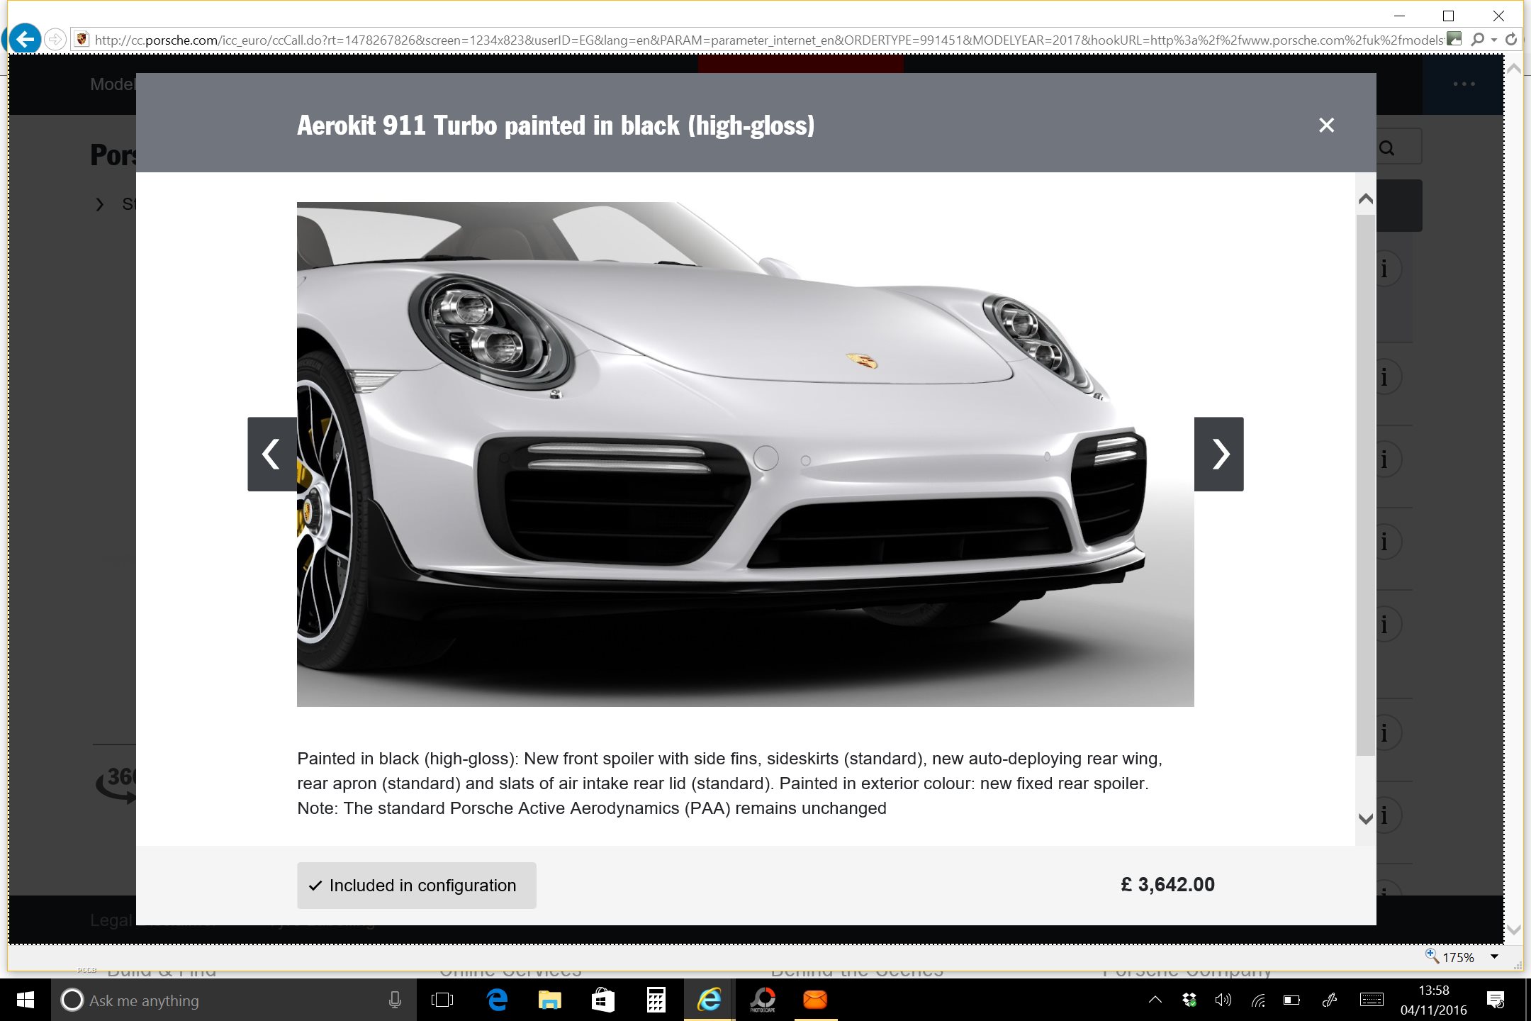Click the page scrollbar up arrow
The image size is (1531, 1021).
(1515, 69)
